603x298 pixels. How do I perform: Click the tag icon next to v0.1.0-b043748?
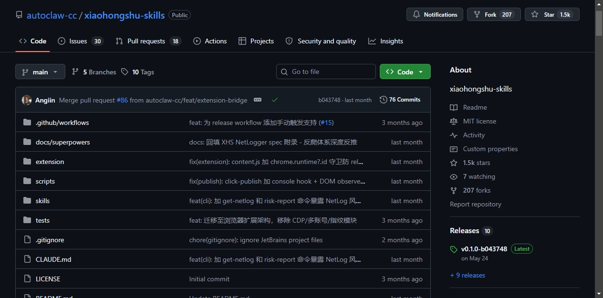(454, 249)
